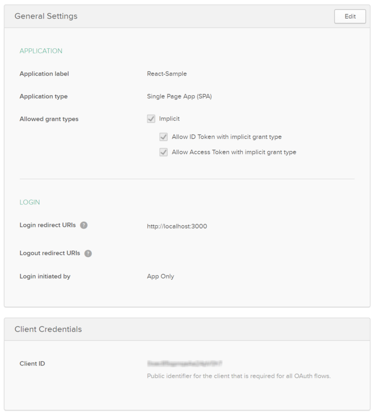375x416 pixels.
Task: Select the APPLICATION section label
Action: tap(41, 51)
